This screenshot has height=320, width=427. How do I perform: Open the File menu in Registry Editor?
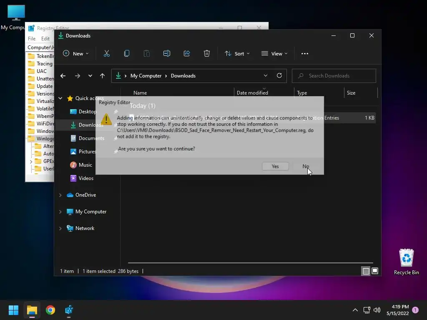(32, 39)
